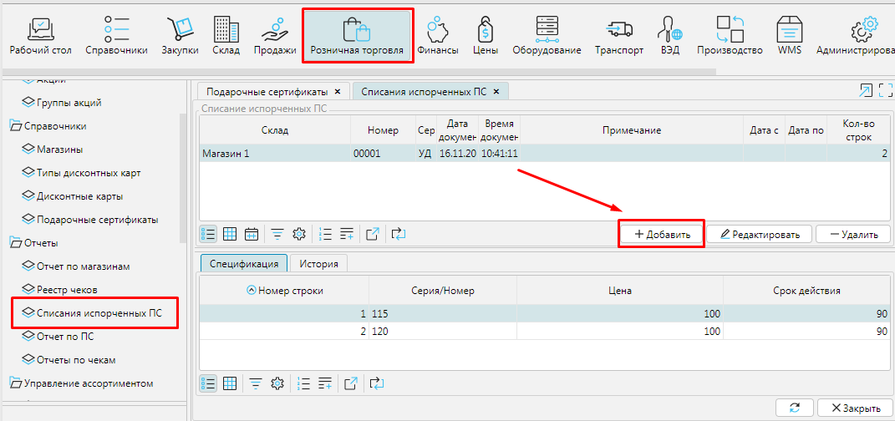This screenshot has height=421, width=895.
Task: Collapse the Справочники folder in sidebar
Action: (x=16, y=126)
